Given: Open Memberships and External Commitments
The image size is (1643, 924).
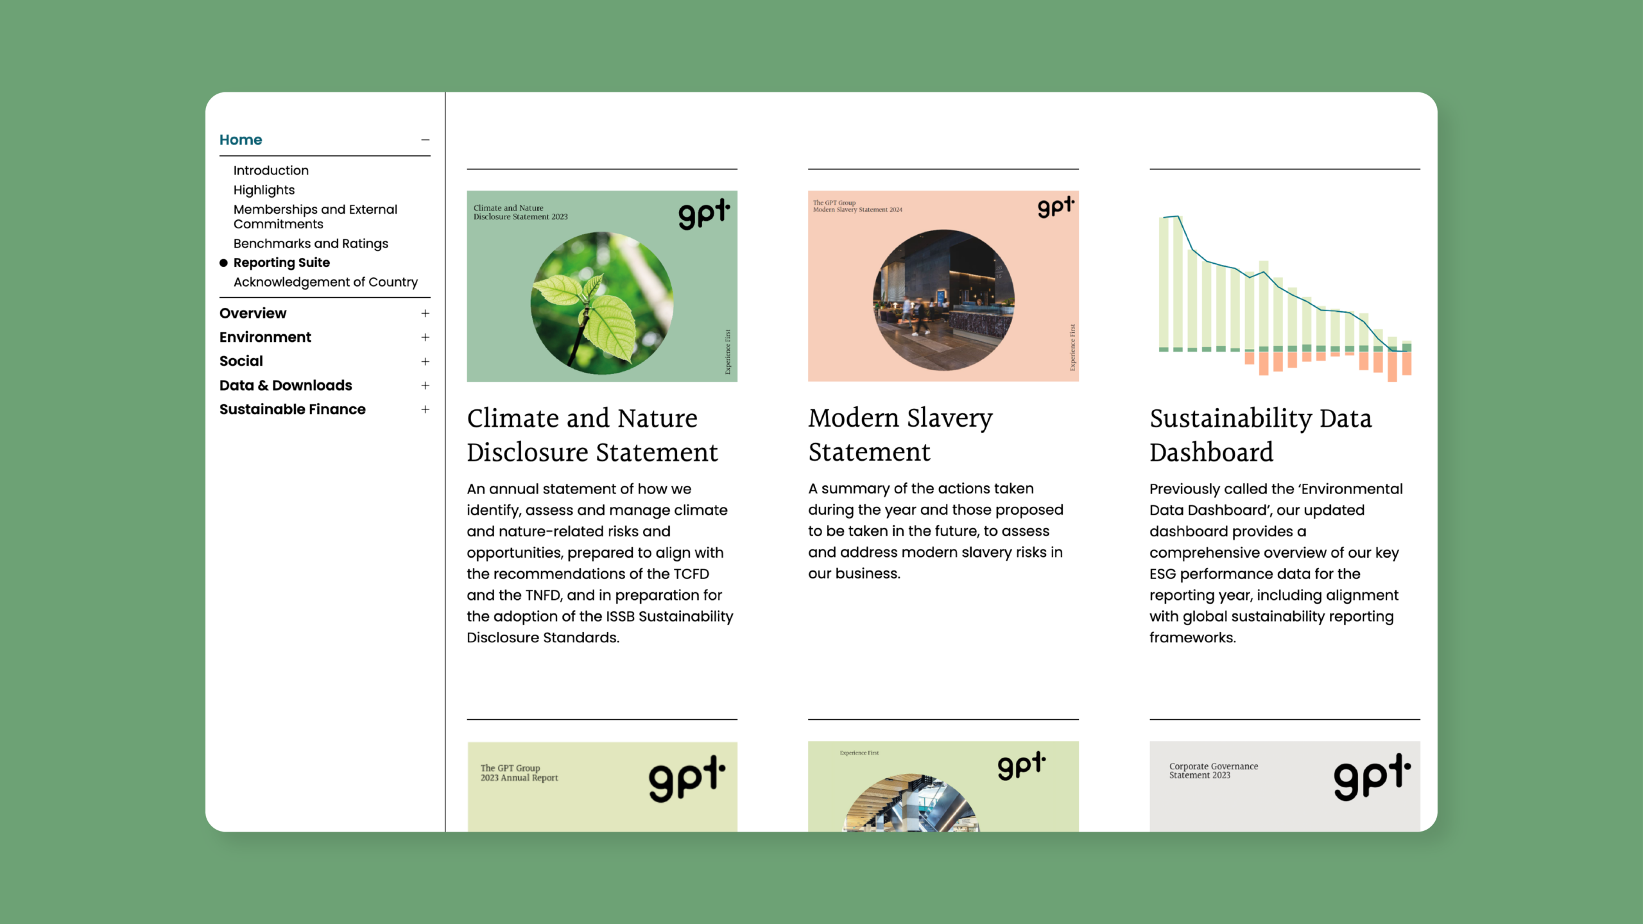Looking at the screenshot, I should tap(315, 217).
